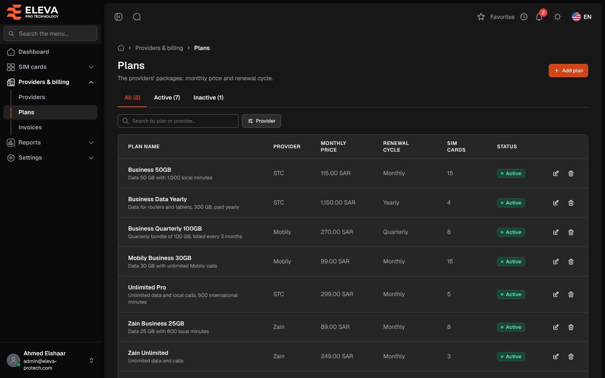Expand the Settings menu
Image resolution: width=605 pixels, height=378 pixels.
50,158
